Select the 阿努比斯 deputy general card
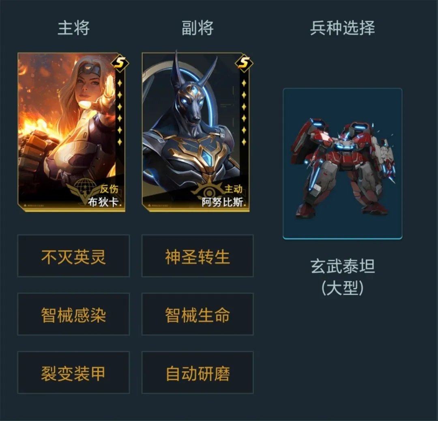The height and width of the screenshot is (421, 438). pos(196,132)
